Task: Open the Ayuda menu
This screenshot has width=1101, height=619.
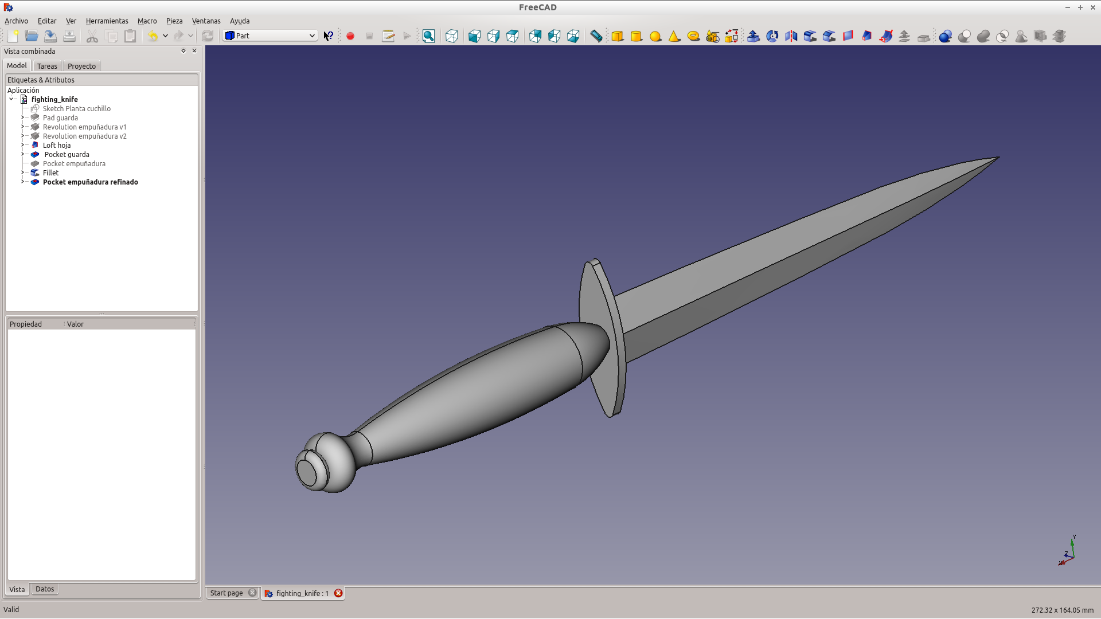Action: coord(240,21)
